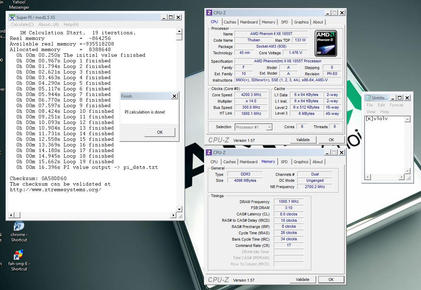Select CPU tab in lower CPU-Z window
The height and width of the screenshot is (290, 421).
[214, 162]
